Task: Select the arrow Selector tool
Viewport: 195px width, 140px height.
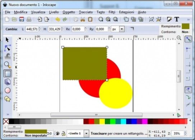Action: point(7,40)
